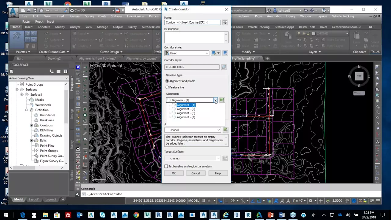Viewport: 391px width, 220px height.
Task: Click the volume icon in system tray
Action: (348, 215)
